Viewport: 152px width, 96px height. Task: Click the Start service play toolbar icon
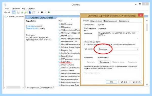pyautogui.click(x=39, y=12)
